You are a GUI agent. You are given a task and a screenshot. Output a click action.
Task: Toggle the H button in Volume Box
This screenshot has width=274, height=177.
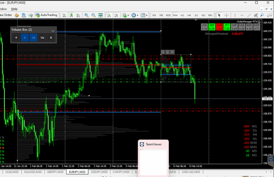point(25,38)
